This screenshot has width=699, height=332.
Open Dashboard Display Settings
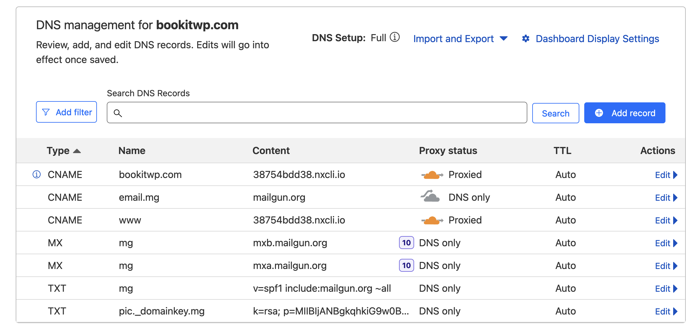tap(597, 39)
